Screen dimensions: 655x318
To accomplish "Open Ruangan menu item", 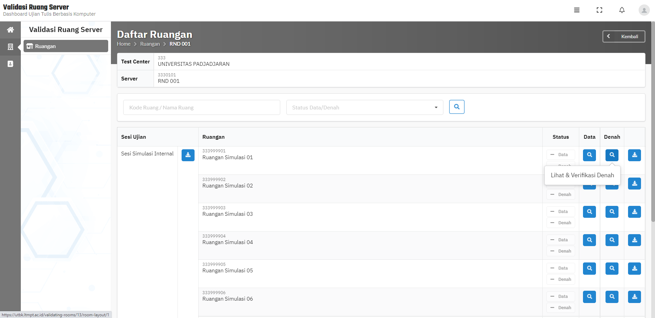I will point(66,46).
